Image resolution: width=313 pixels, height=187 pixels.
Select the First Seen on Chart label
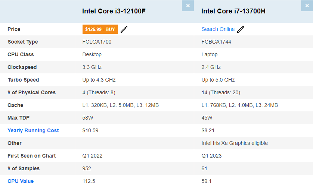[32, 156]
